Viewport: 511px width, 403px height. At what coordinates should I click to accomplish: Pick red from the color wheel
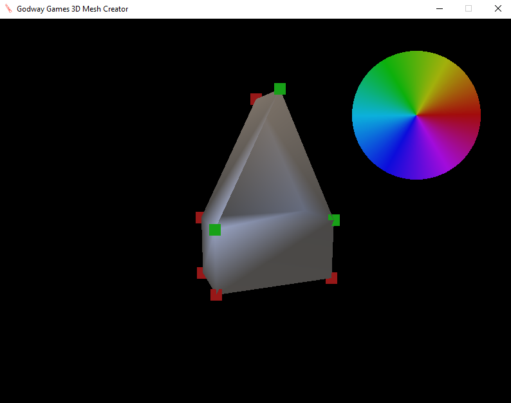click(456, 115)
